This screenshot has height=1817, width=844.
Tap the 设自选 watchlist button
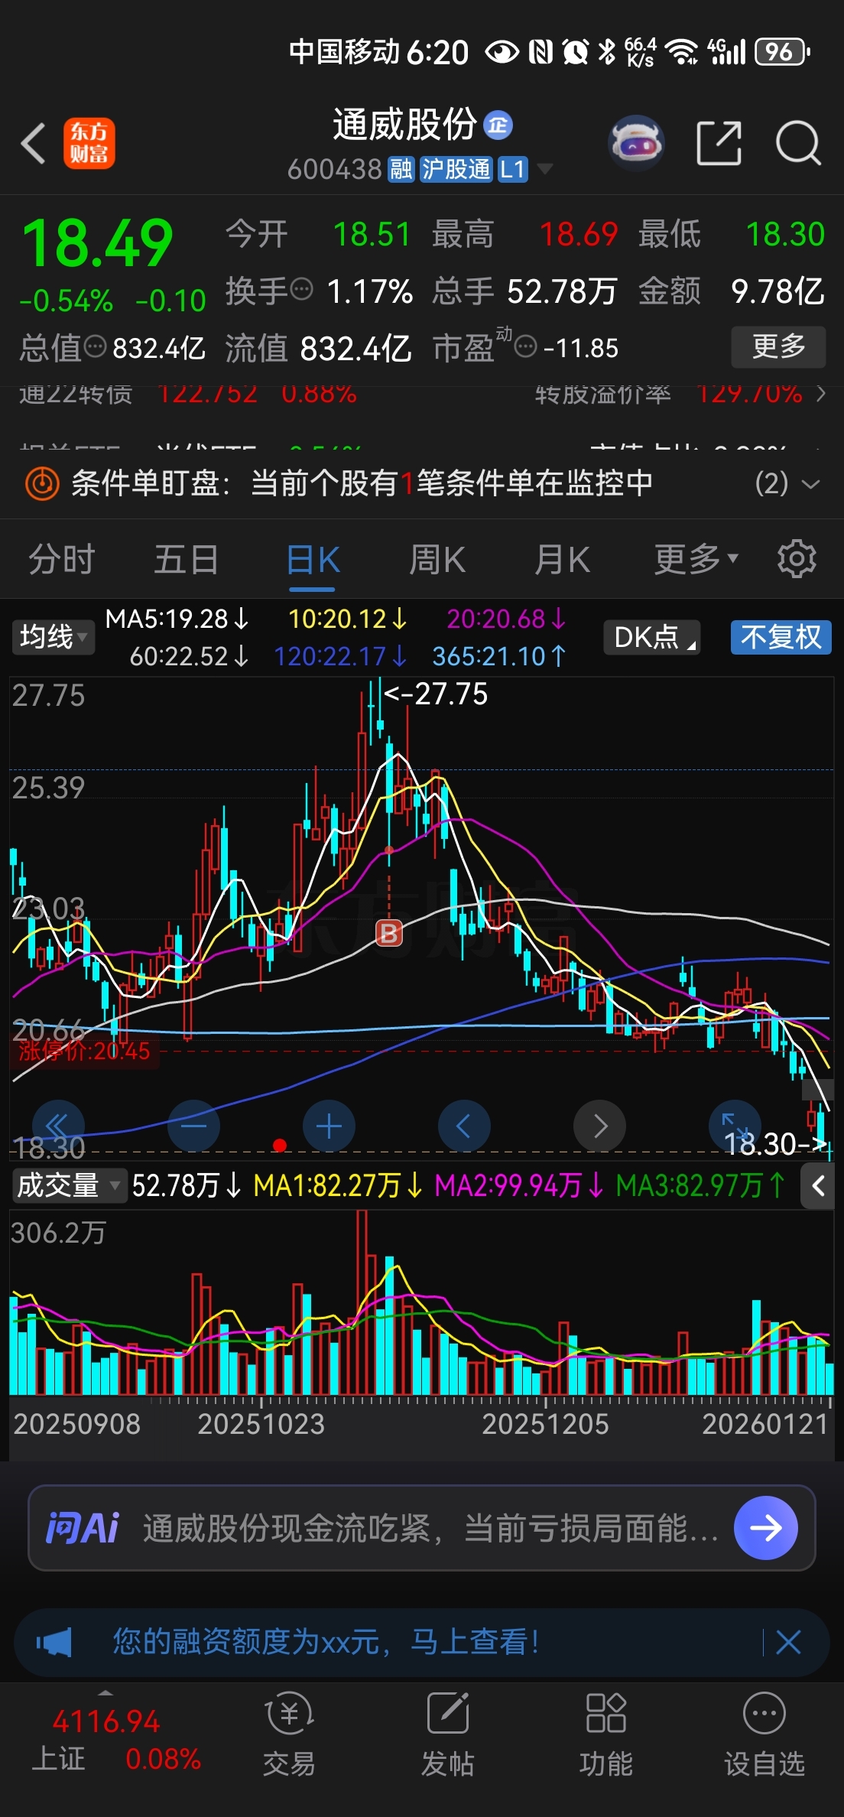pos(764,1734)
